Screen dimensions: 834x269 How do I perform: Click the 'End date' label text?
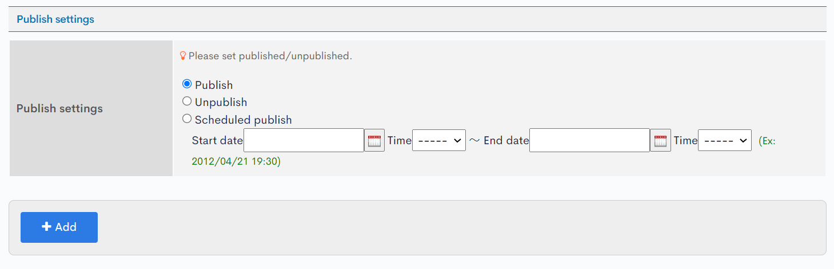506,140
